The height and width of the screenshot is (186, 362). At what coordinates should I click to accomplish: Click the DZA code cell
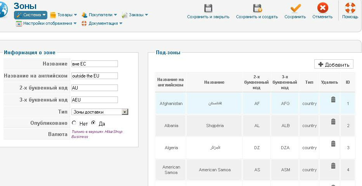point(285,148)
